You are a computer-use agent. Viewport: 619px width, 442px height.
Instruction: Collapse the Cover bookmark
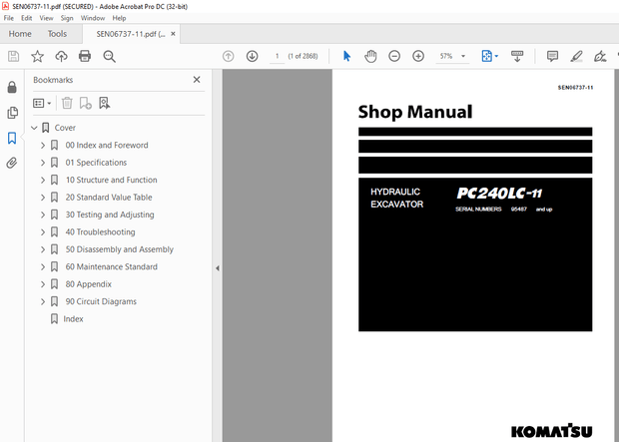[x=34, y=128]
